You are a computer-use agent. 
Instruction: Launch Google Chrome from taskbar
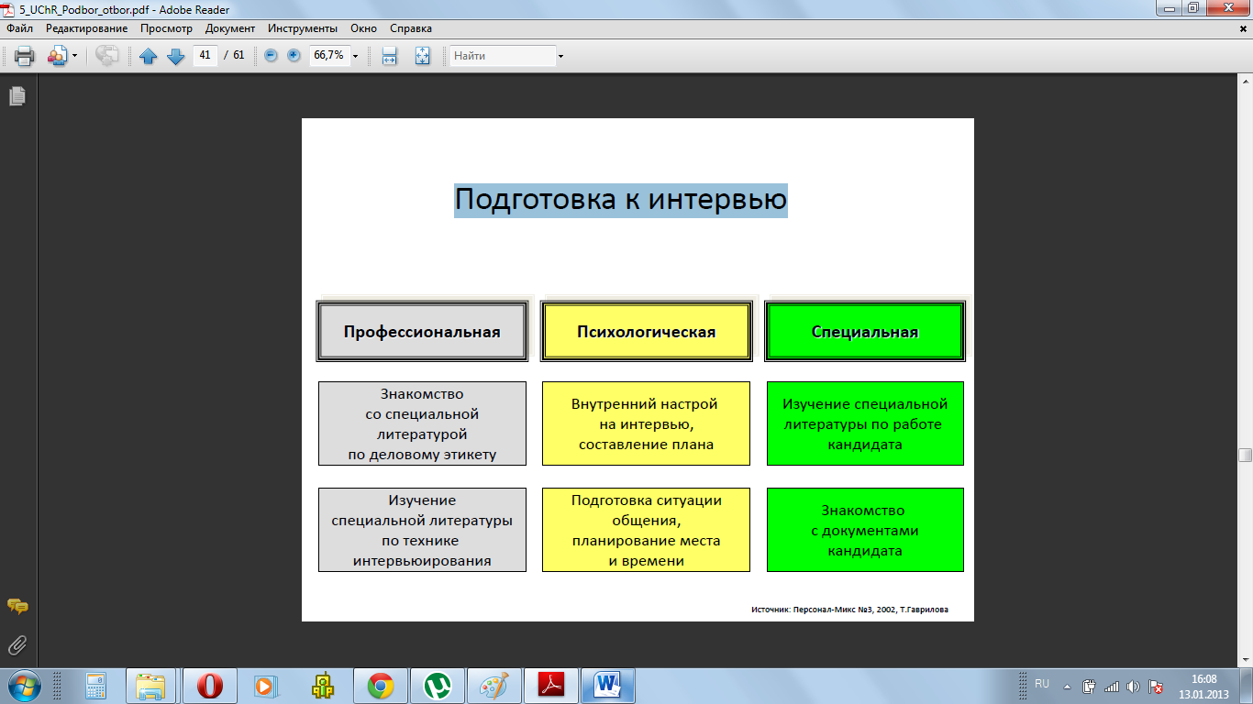click(380, 685)
